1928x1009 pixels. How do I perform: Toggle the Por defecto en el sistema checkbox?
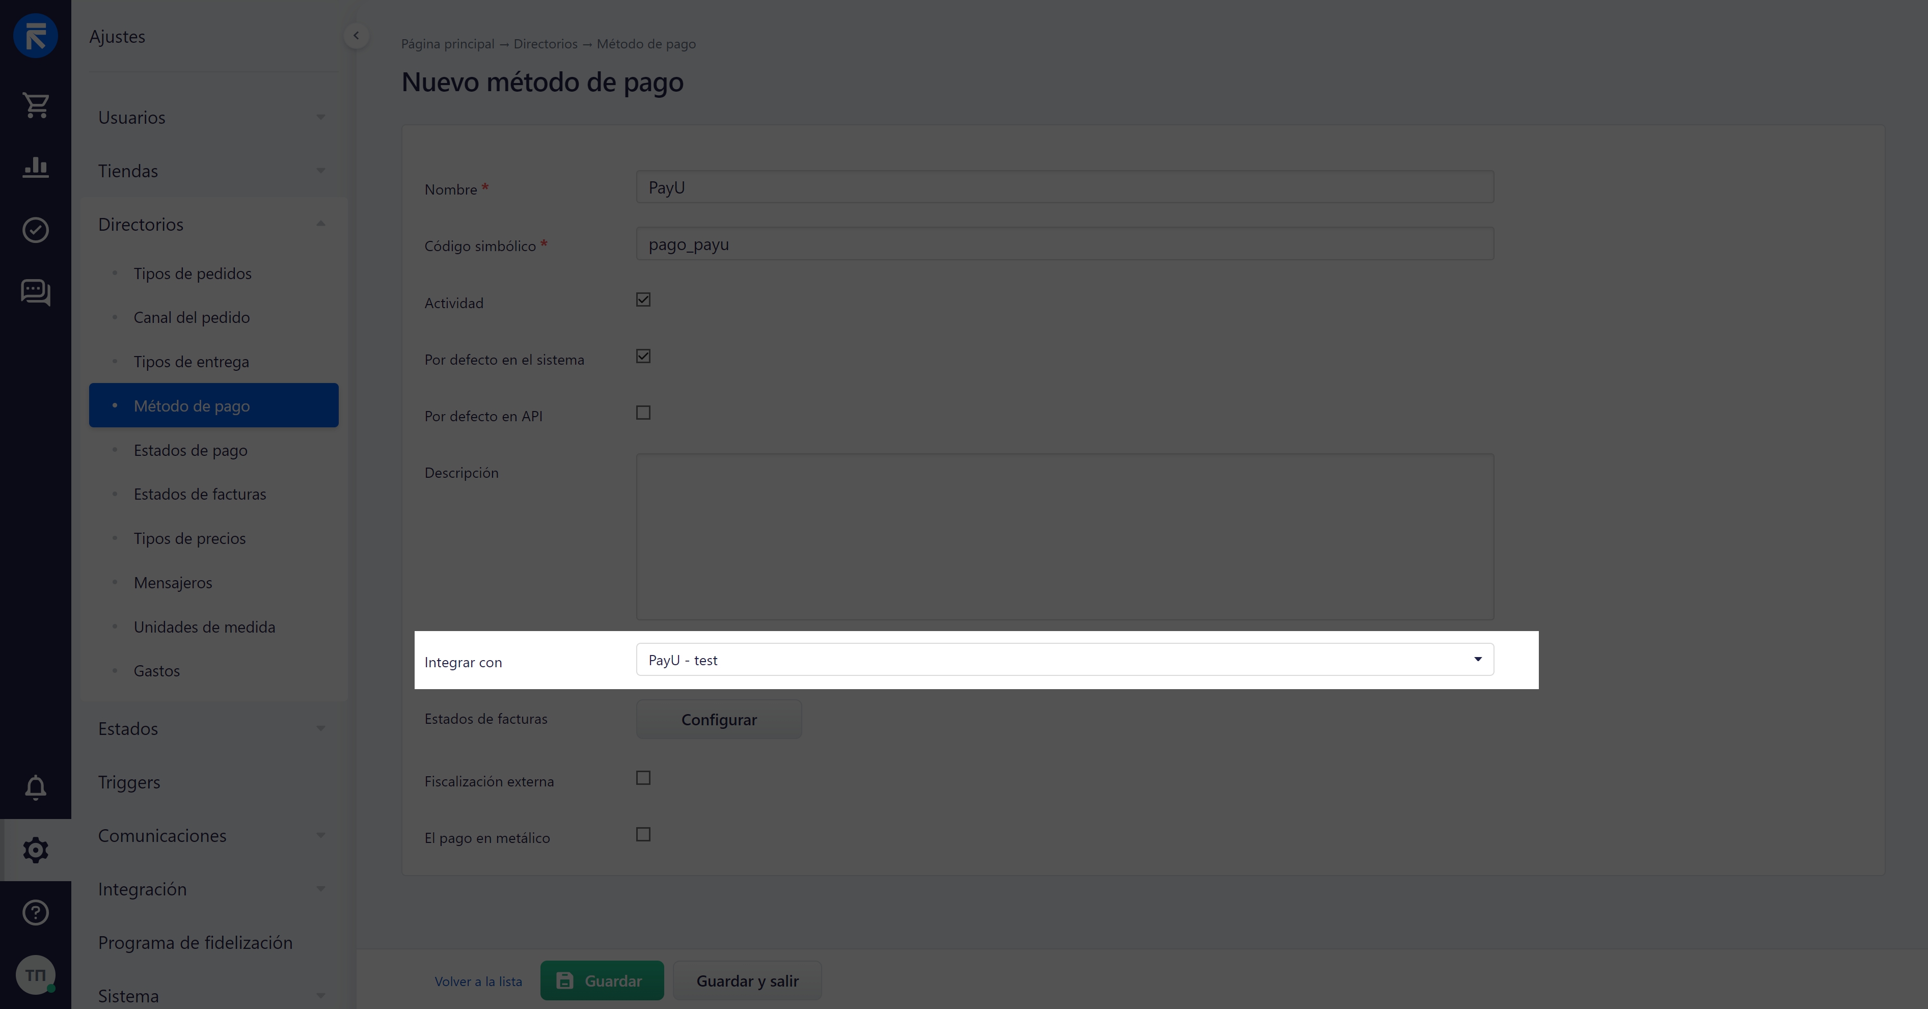point(643,357)
